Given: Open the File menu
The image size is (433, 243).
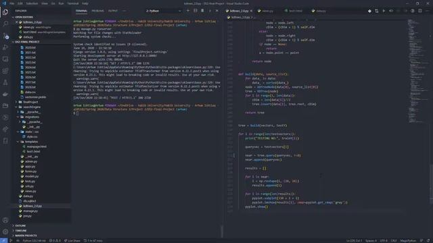Looking at the screenshot, I should coord(12,3).
